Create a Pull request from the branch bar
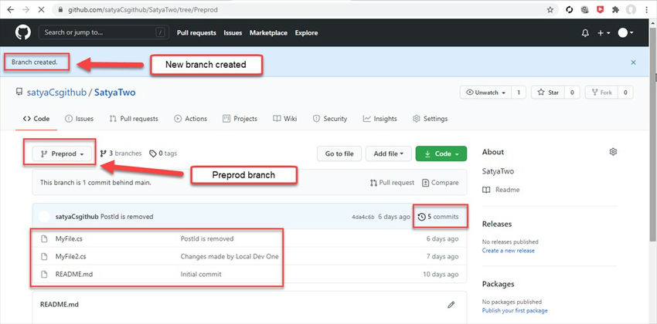The width and height of the screenshot is (657, 324). pyautogui.click(x=392, y=183)
